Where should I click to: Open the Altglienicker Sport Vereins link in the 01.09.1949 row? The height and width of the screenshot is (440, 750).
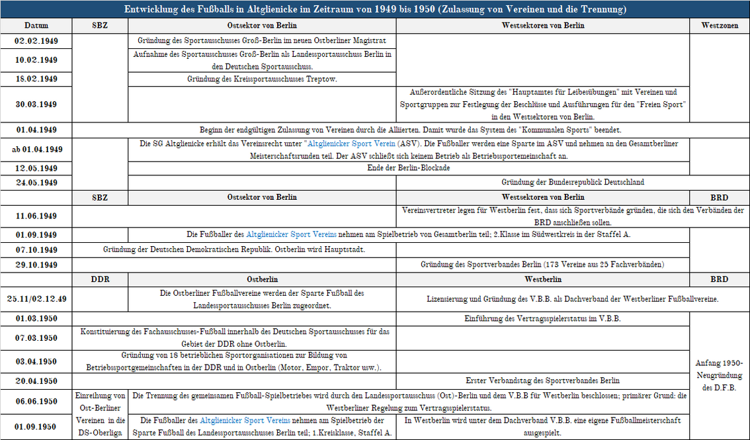(291, 234)
